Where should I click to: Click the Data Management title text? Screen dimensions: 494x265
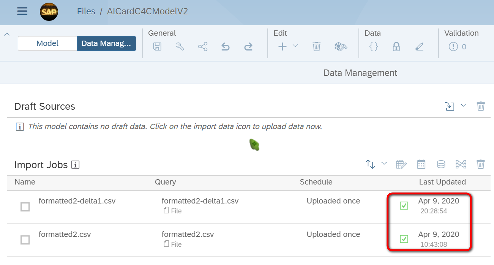[360, 73]
